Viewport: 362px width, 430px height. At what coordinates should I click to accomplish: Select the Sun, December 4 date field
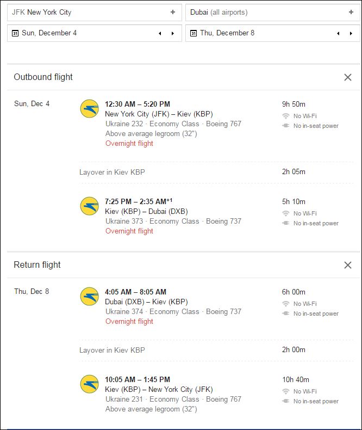click(95, 33)
